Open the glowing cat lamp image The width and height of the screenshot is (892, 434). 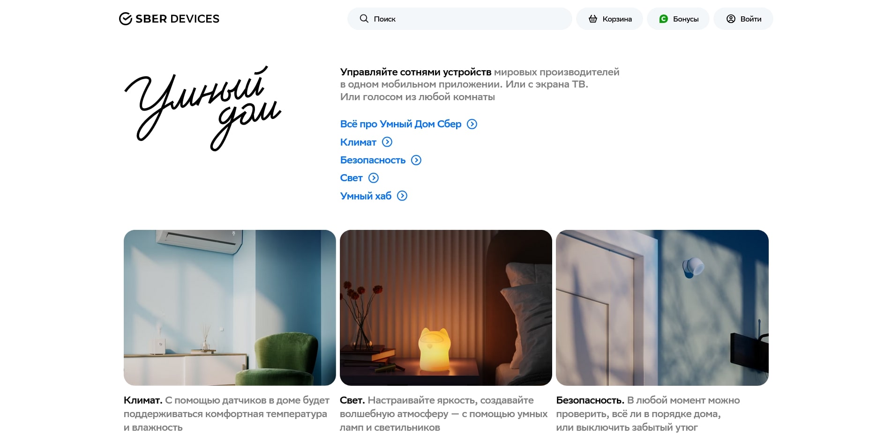tap(446, 308)
